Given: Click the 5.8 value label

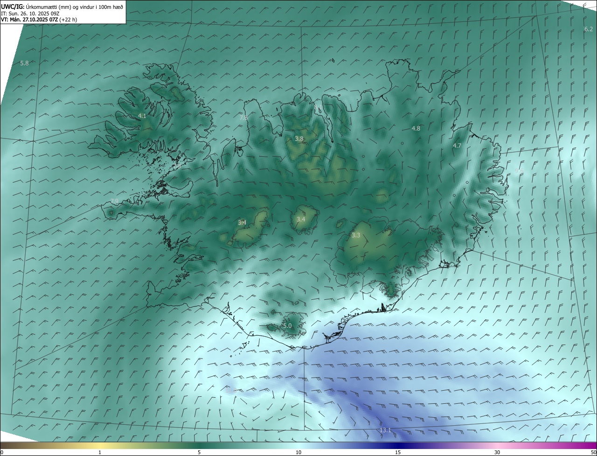Looking at the screenshot, I should (x=25, y=63).
